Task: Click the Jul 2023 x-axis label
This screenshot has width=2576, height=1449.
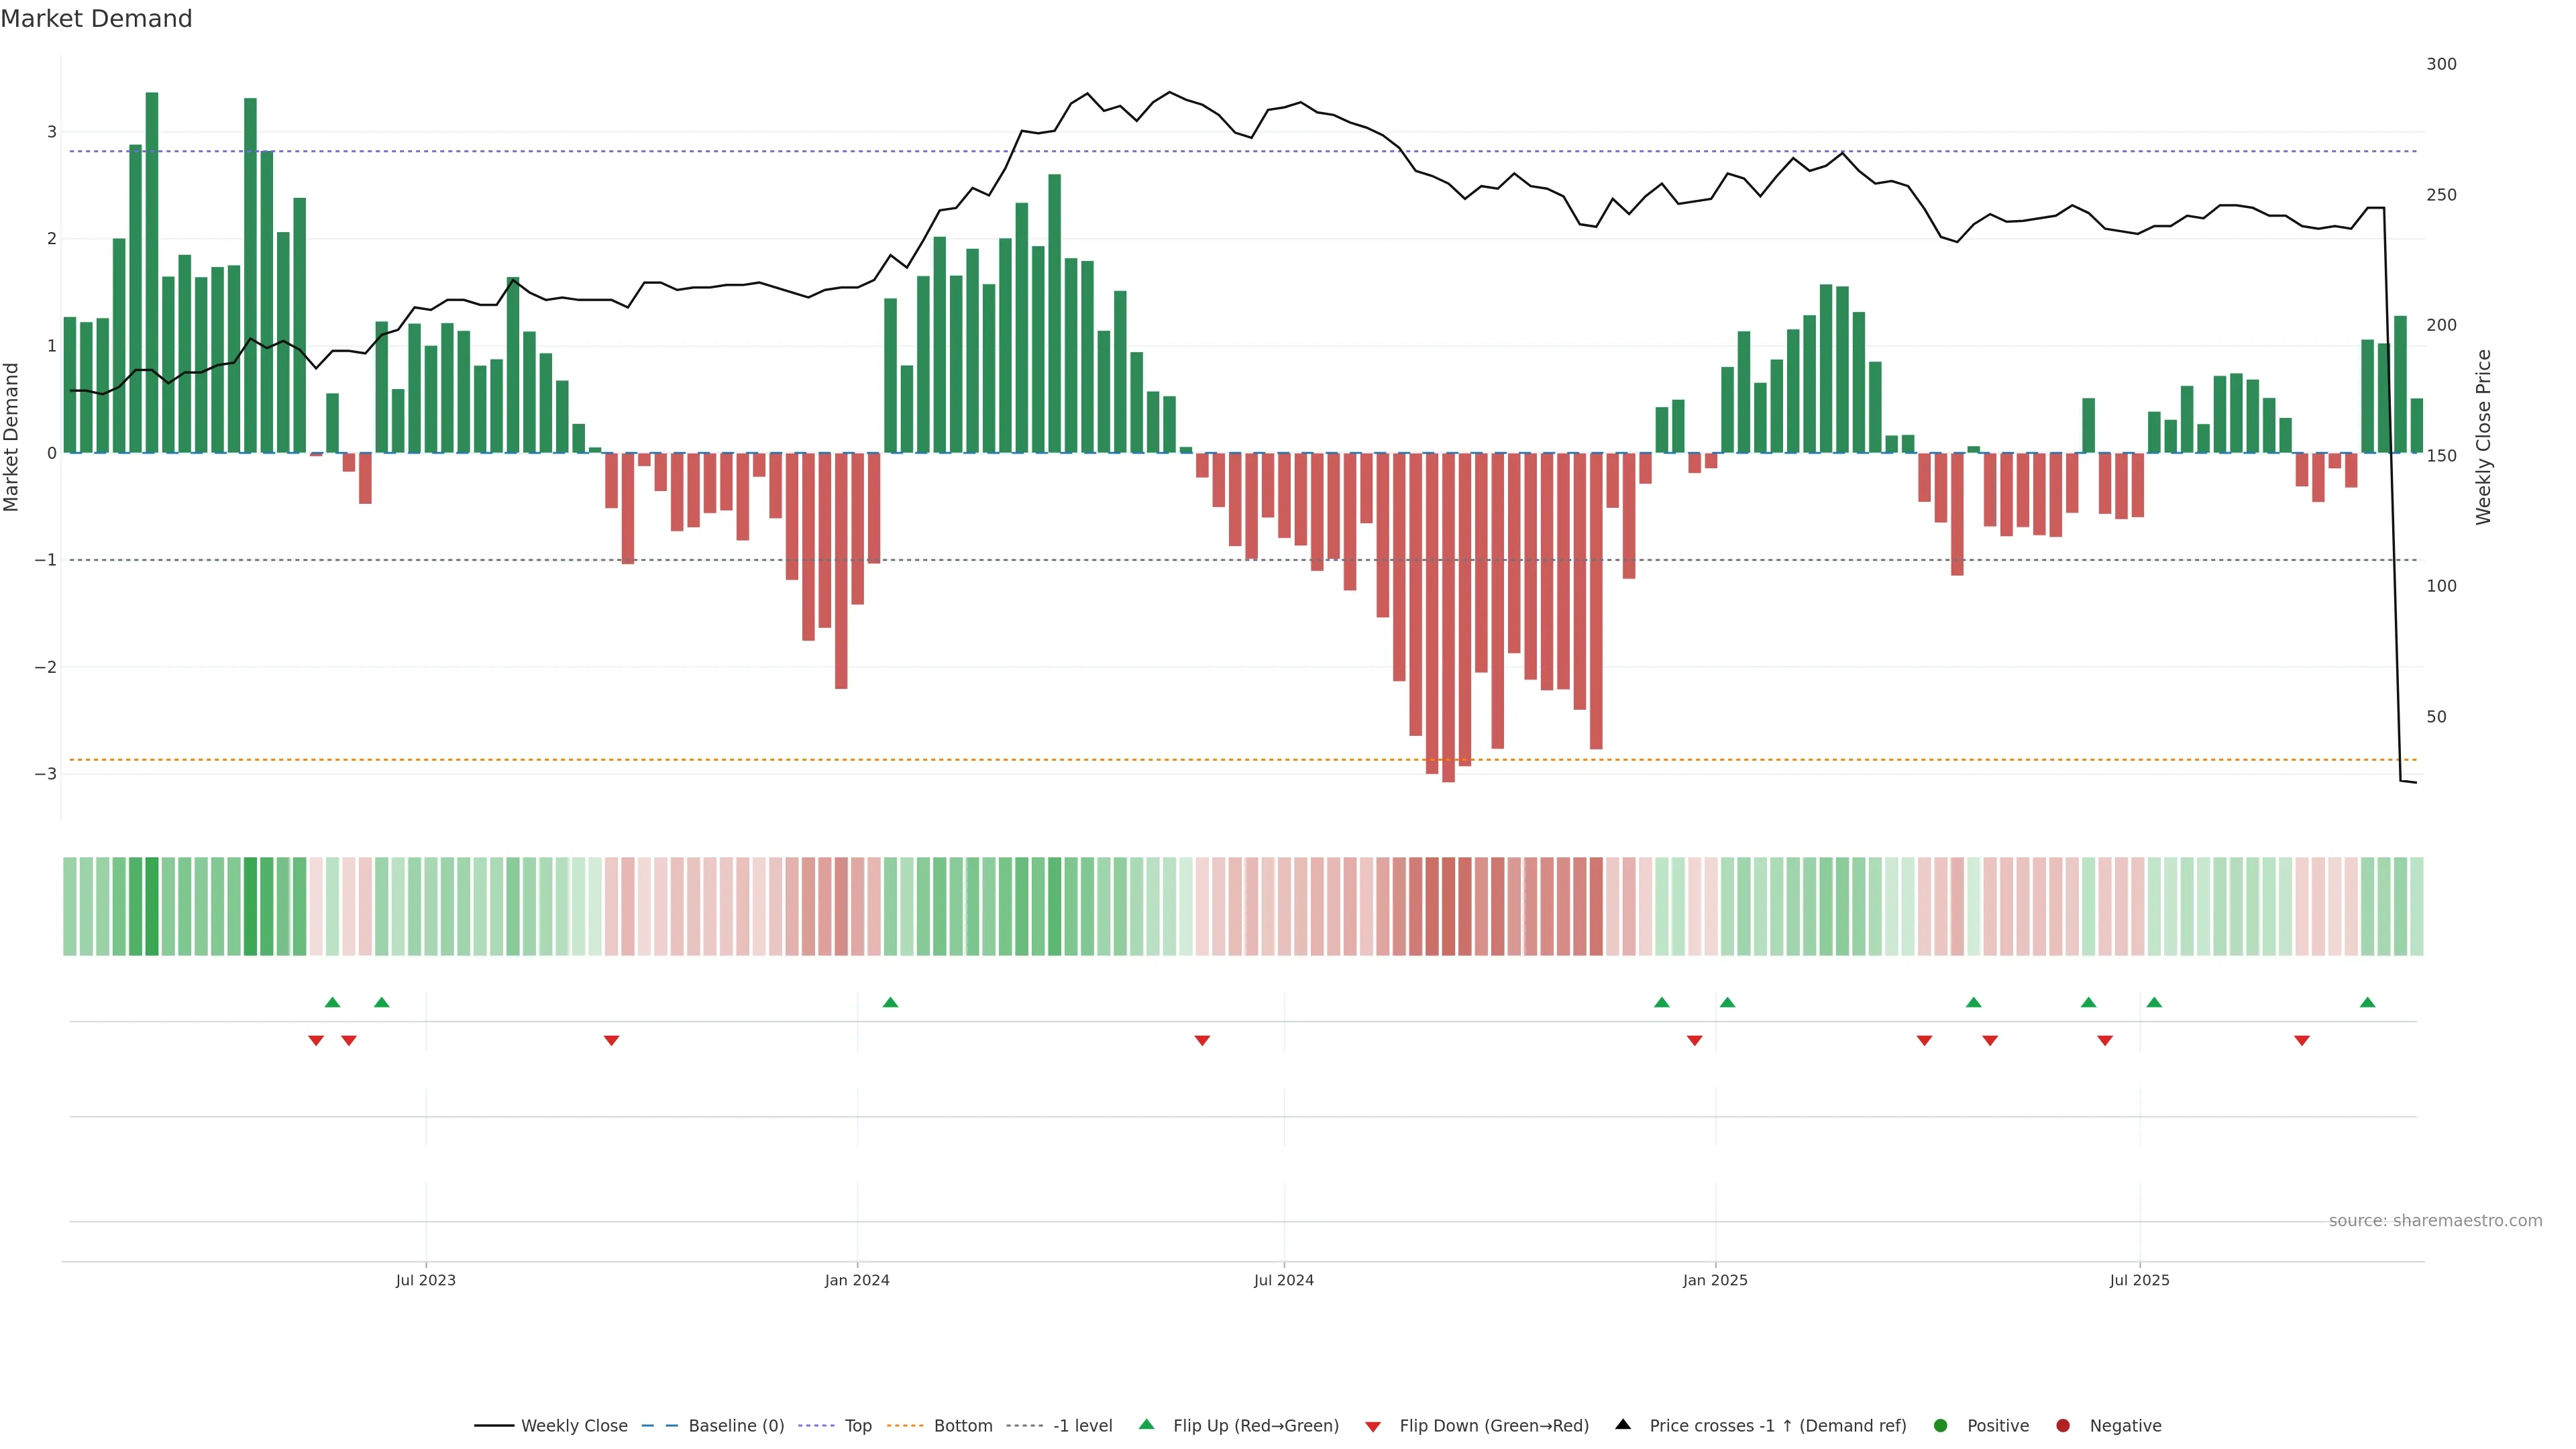Action: [x=425, y=1280]
